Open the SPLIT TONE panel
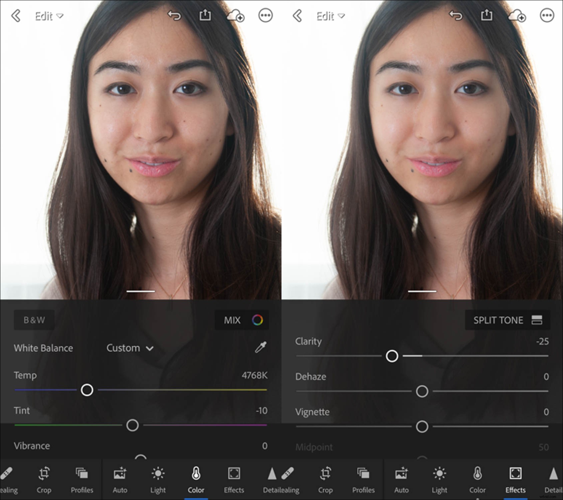Screen dimensions: 563x500 [x=507, y=320]
